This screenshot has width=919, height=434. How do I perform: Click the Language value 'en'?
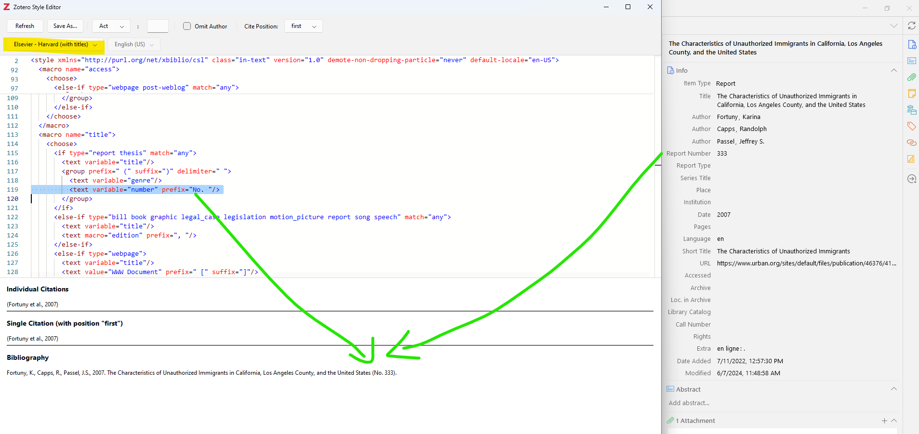[720, 239]
